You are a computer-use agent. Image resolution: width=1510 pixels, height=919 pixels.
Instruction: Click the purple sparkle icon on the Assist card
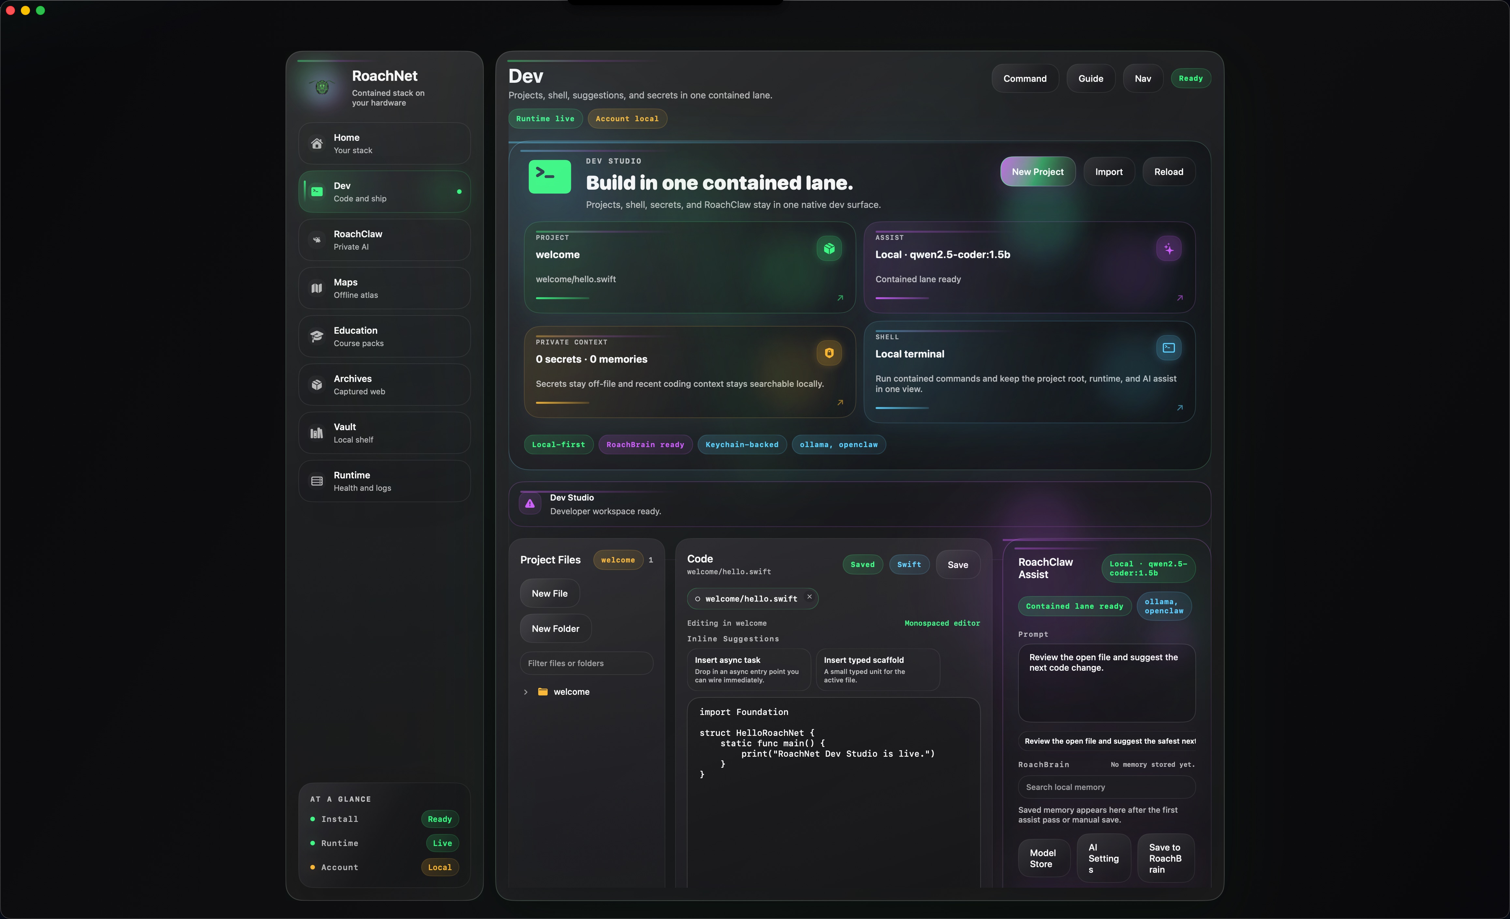[1169, 249]
